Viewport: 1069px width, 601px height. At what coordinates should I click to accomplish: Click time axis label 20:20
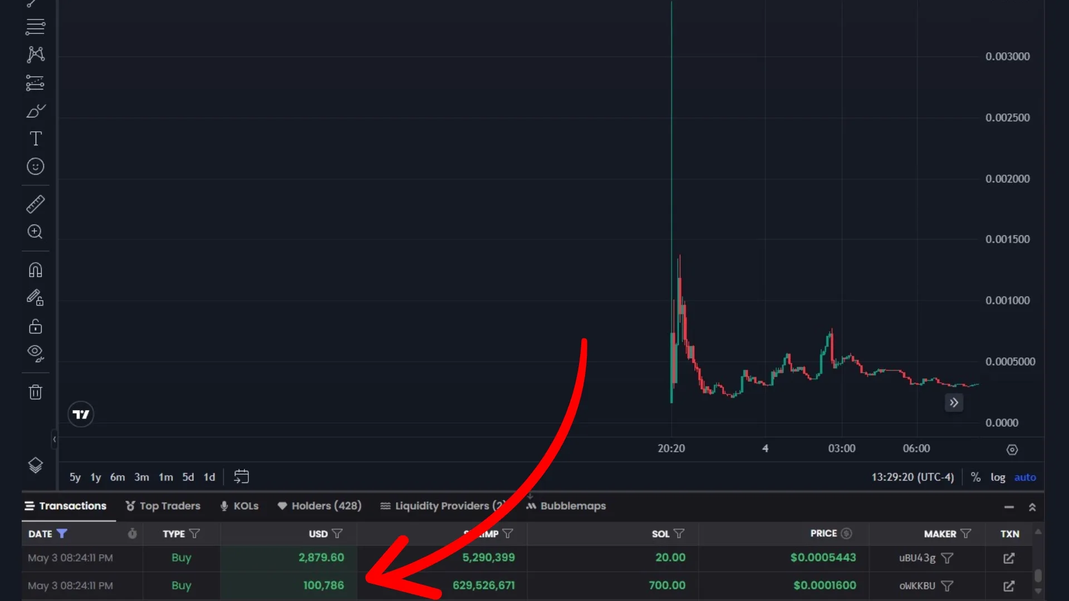[671, 449]
